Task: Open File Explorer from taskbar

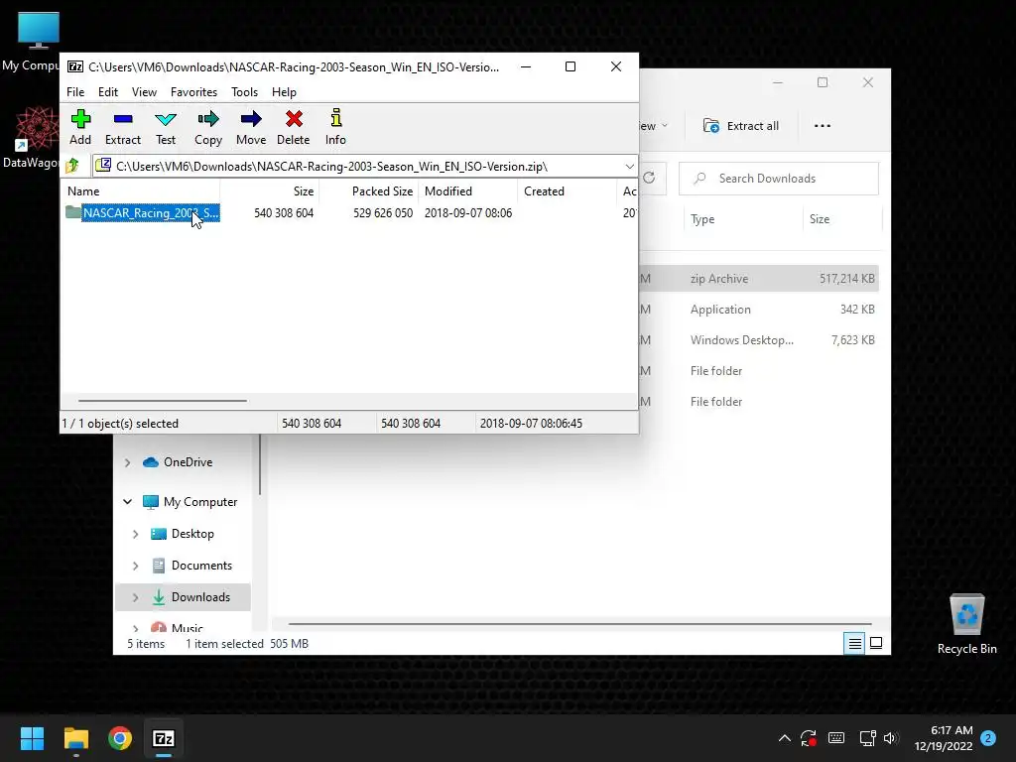Action: point(75,738)
